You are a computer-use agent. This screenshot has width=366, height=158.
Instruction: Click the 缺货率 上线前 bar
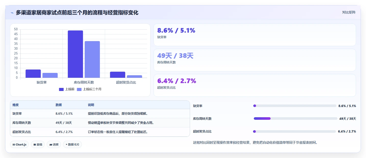[33, 74]
